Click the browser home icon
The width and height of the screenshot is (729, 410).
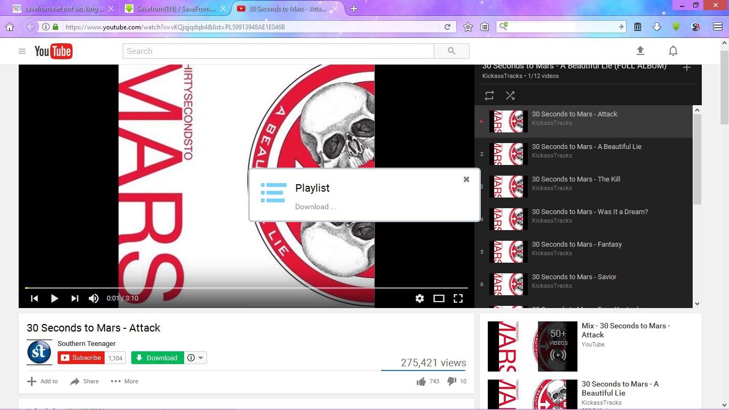coord(10,27)
